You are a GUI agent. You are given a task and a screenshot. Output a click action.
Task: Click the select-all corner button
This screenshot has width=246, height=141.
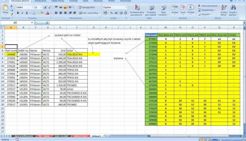pos(2,28)
